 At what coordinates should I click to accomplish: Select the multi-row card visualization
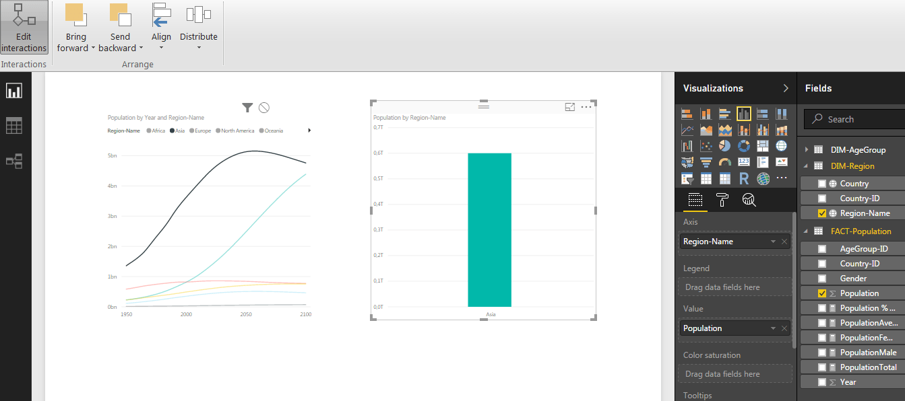tap(763, 162)
